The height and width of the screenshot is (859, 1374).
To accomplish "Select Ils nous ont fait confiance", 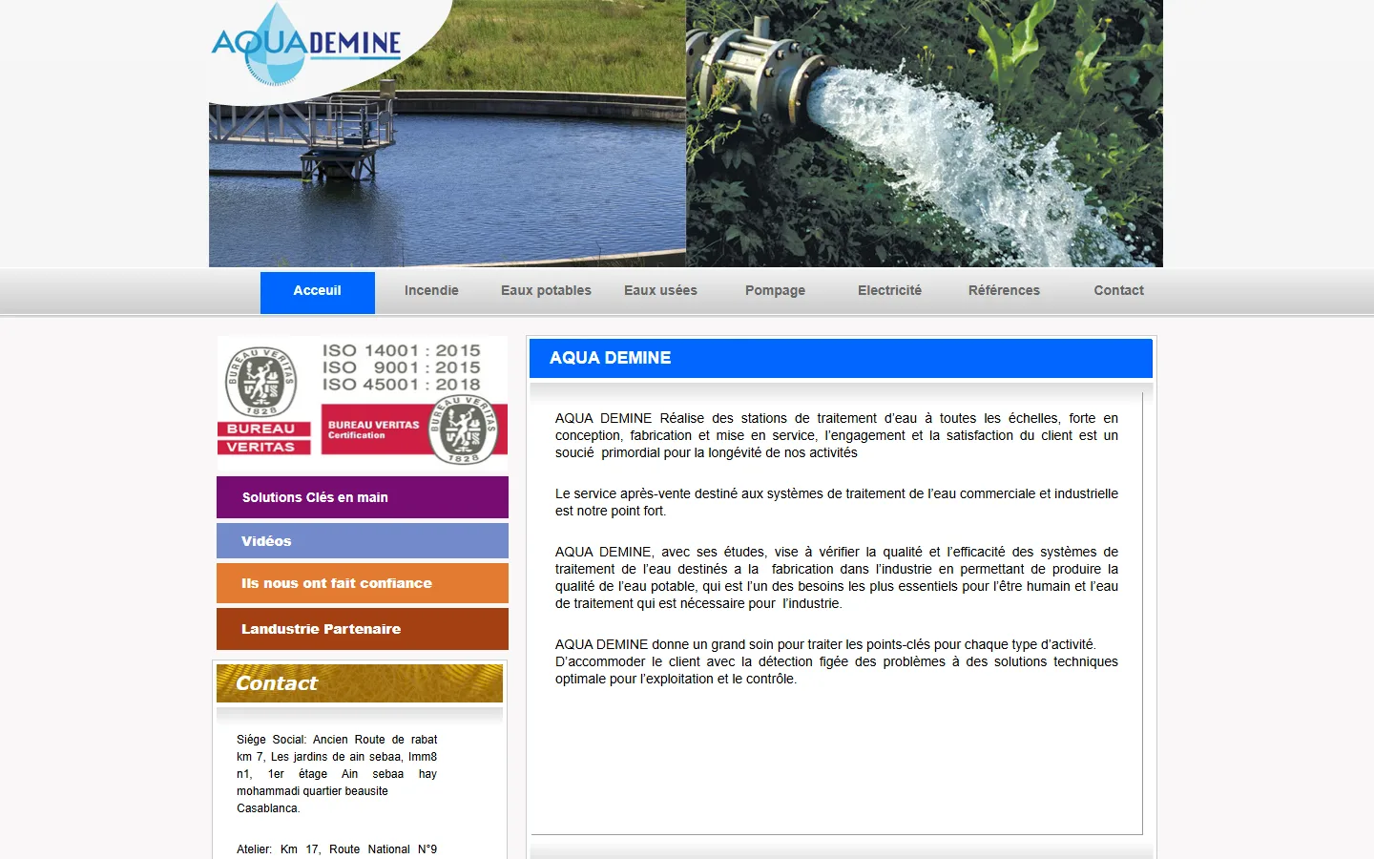I will coord(363,583).
